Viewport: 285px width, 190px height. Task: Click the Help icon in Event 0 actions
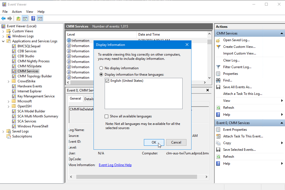click(218, 164)
